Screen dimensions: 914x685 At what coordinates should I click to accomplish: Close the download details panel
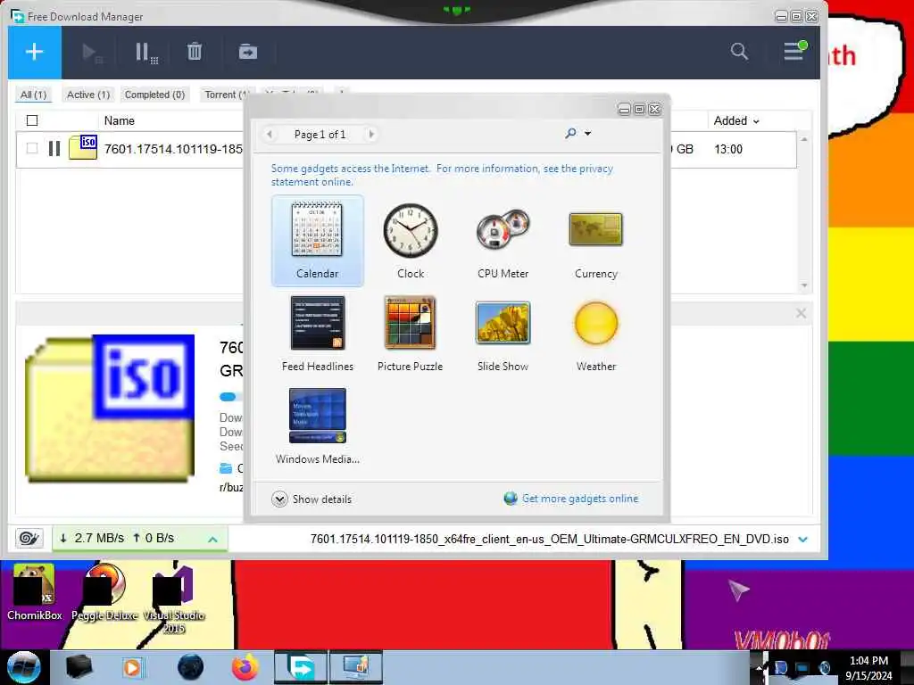[801, 313]
